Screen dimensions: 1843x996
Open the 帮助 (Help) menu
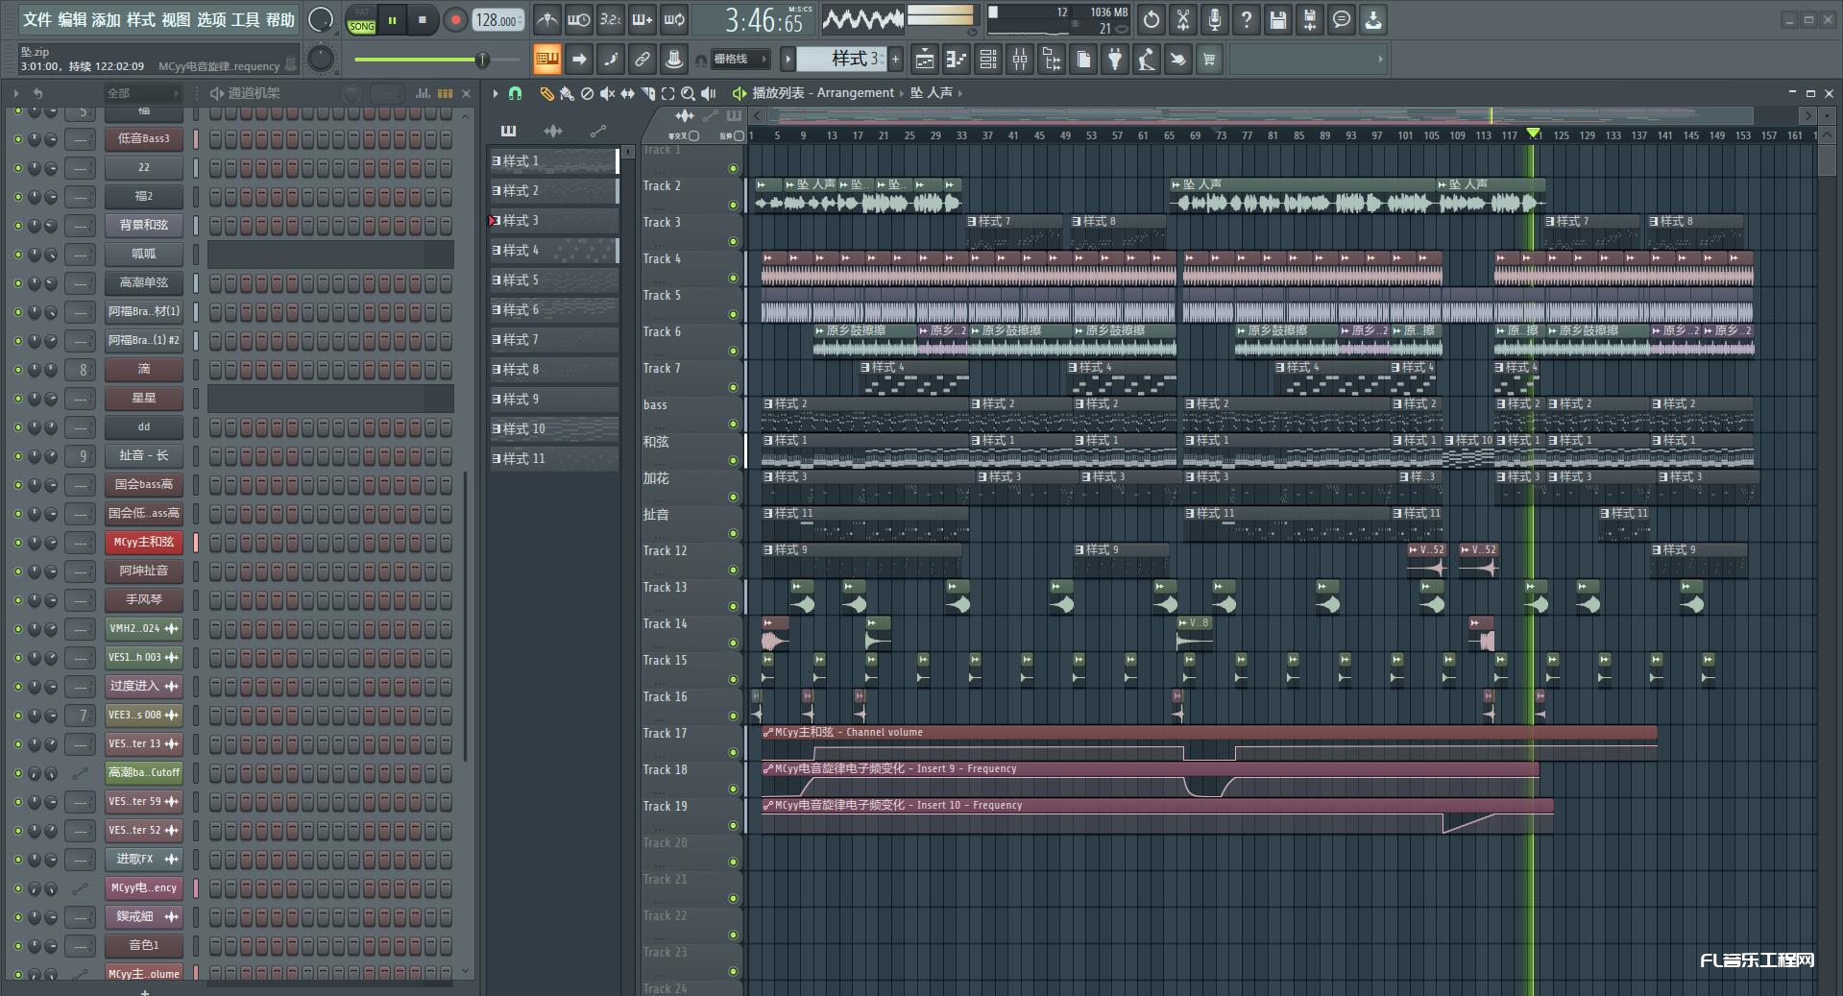point(279,19)
